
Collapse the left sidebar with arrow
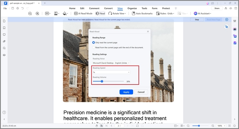4,119
